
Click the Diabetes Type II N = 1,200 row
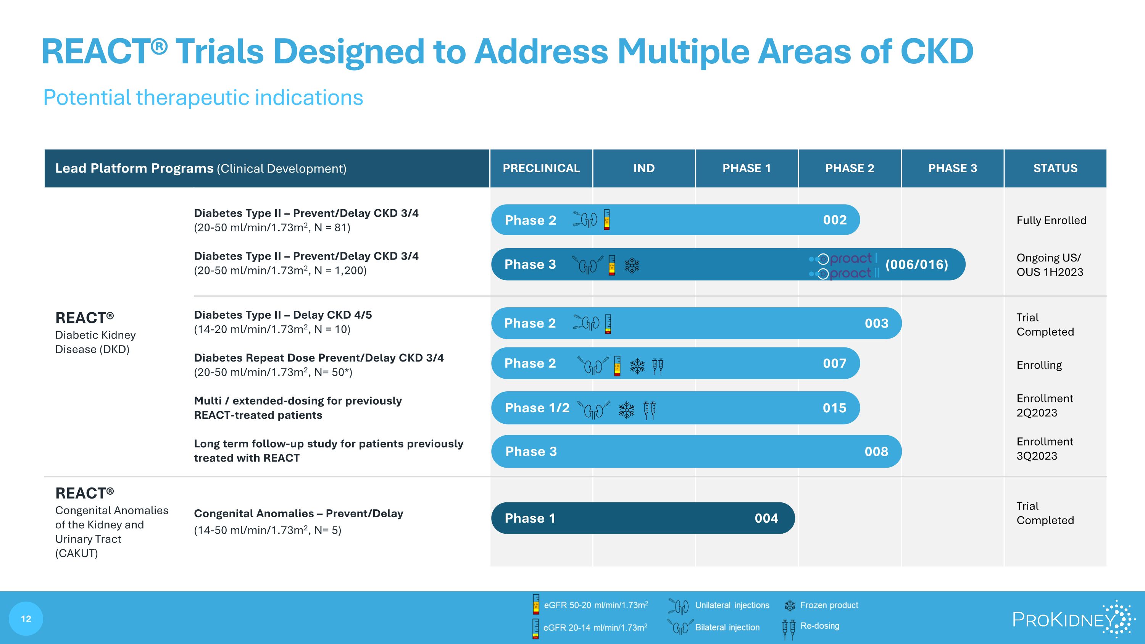click(x=306, y=263)
